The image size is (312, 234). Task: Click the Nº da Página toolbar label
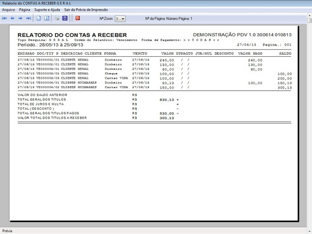click(x=168, y=19)
